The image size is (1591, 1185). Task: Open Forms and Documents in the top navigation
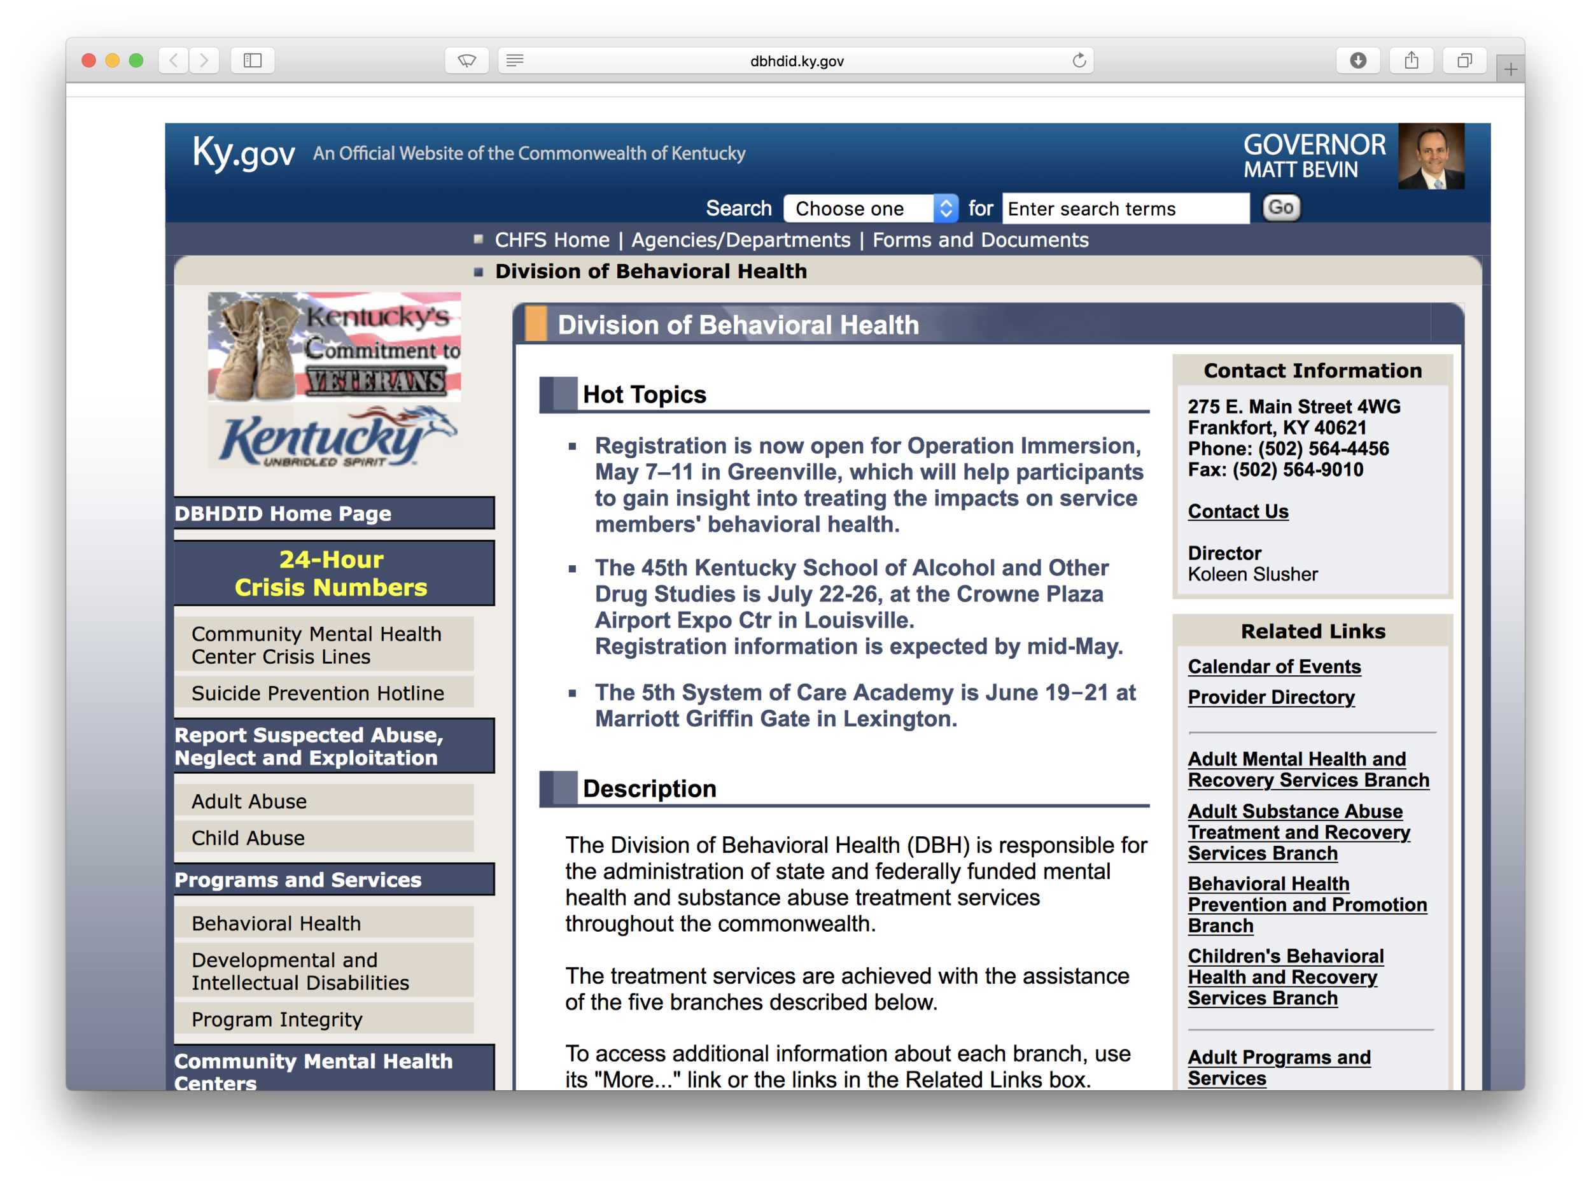[x=980, y=239]
